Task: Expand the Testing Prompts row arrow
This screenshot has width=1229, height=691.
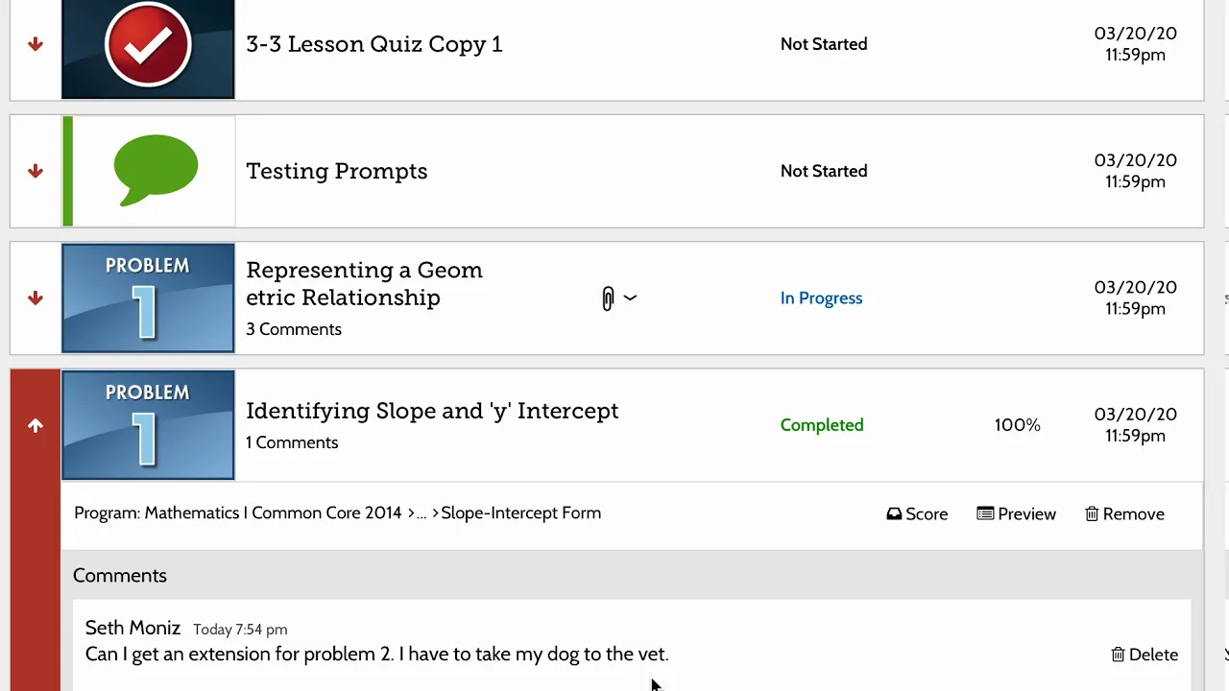Action: [x=36, y=171]
